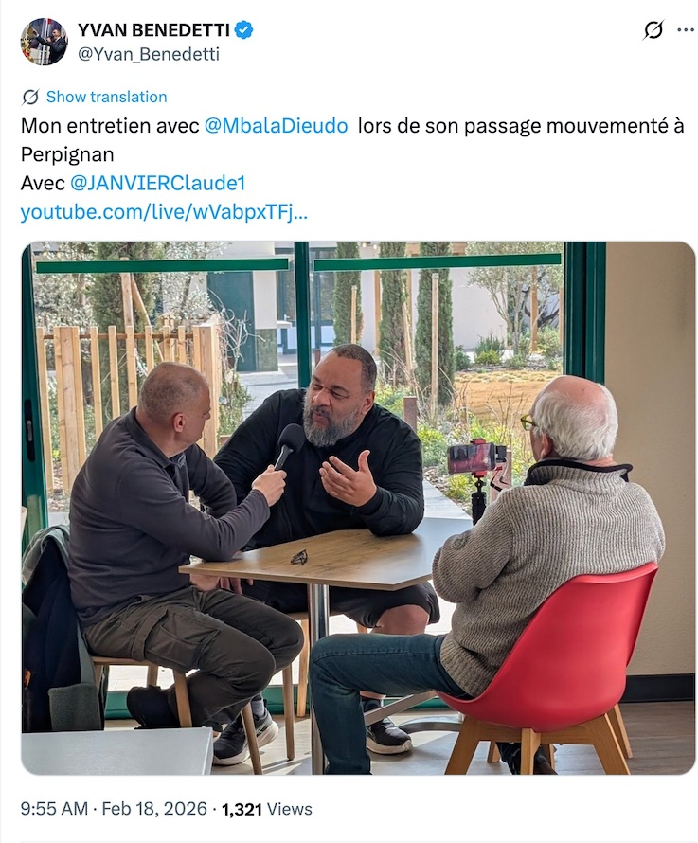Screen dimensions: 698x843
Task: Open Yvan Benedetti's profile avatar
Action: 45,41
